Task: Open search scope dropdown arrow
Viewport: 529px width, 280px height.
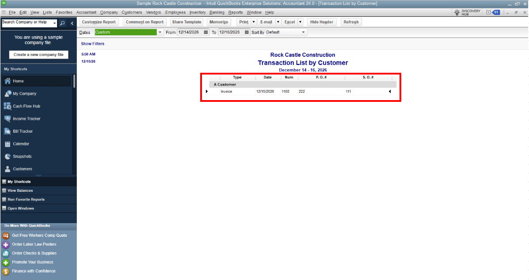Action: [55, 23]
